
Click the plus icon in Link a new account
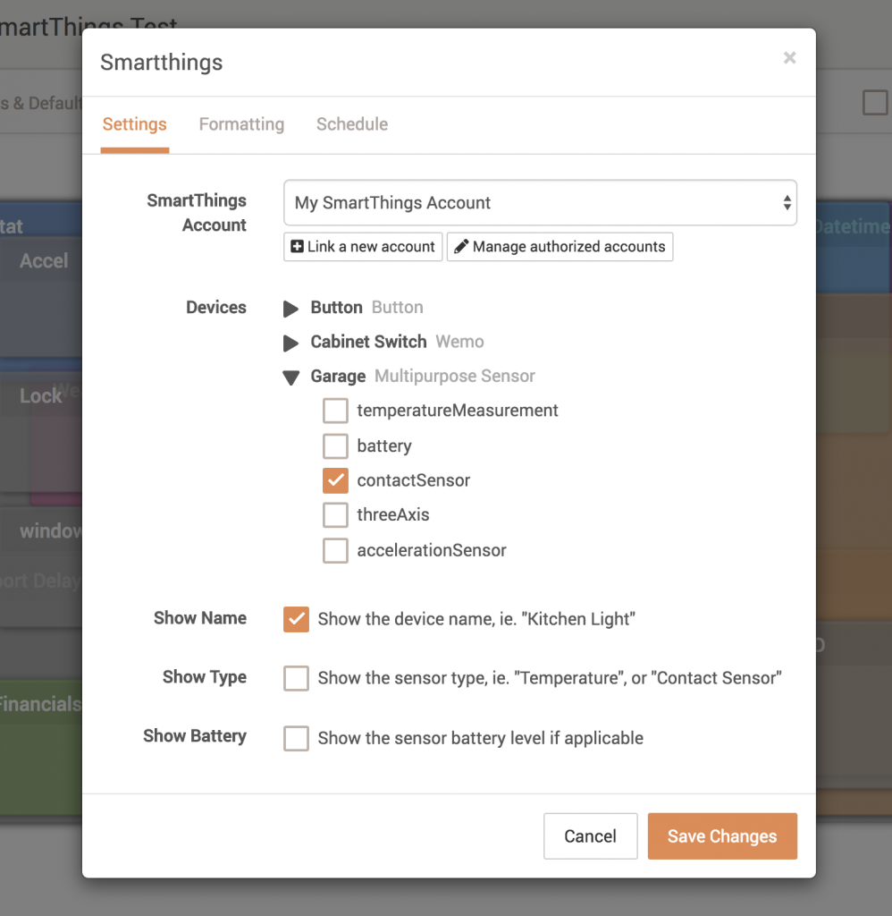297,247
